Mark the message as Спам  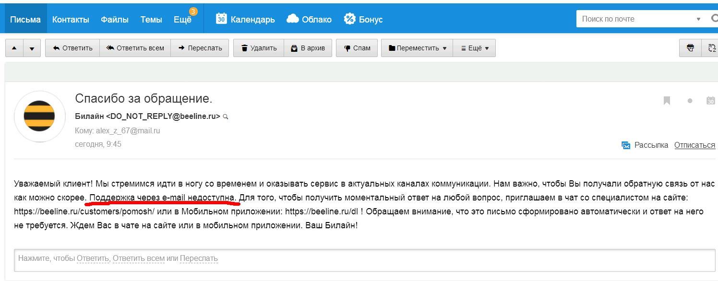click(x=357, y=48)
